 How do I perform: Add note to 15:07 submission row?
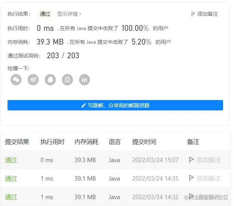pos(205,160)
